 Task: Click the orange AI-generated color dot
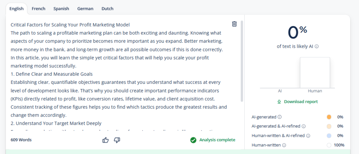[329, 117]
